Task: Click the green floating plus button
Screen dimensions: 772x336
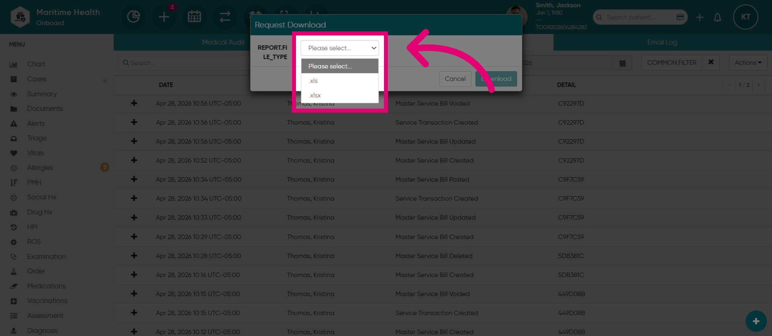Action: click(x=756, y=321)
